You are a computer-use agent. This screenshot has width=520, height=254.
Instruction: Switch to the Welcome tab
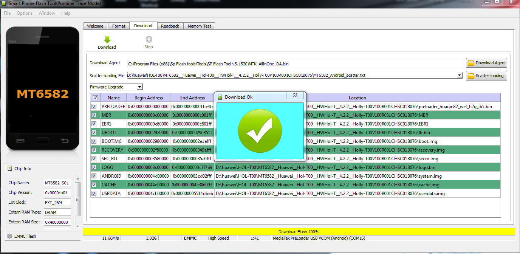[95, 26]
